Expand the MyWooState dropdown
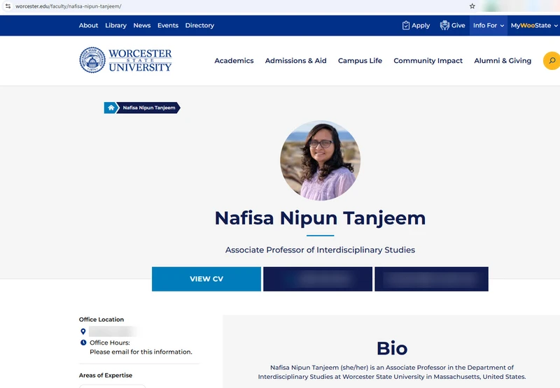The height and width of the screenshot is (388, 560). [x=534, y=25]
